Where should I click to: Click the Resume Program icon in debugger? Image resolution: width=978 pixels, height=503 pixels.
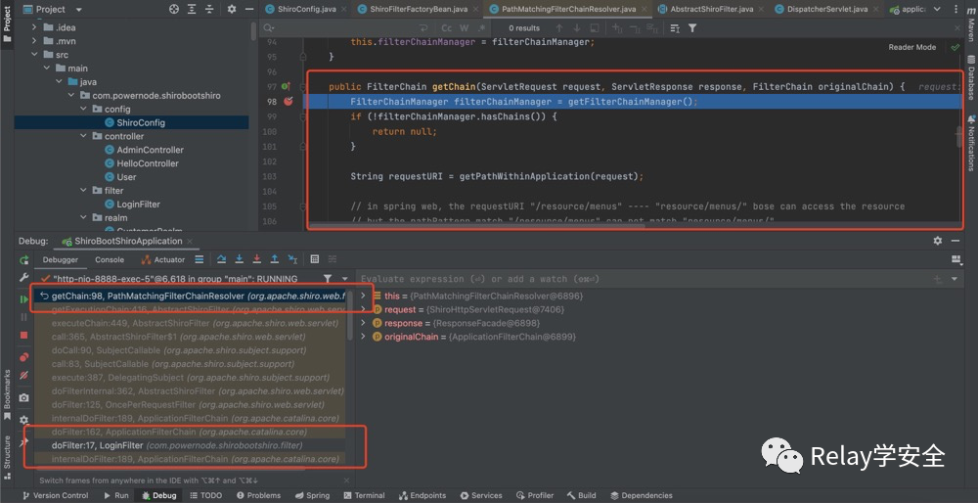[23, 299]
